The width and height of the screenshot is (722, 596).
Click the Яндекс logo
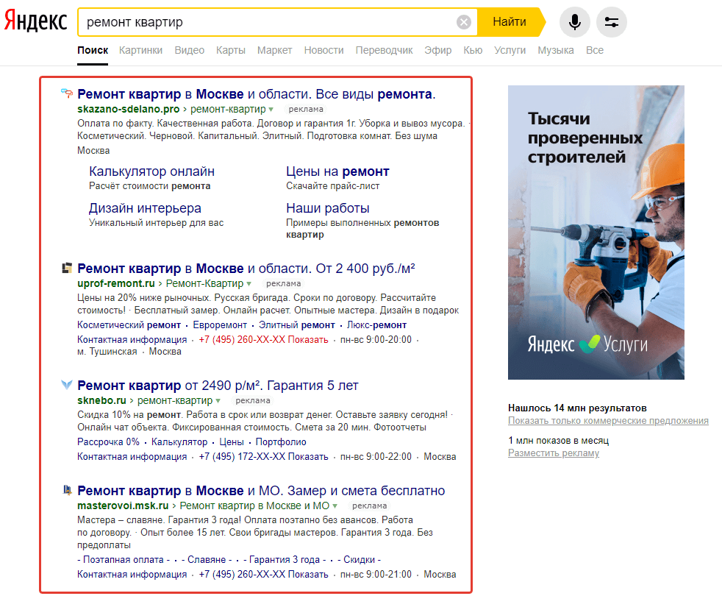pos(36,22)
